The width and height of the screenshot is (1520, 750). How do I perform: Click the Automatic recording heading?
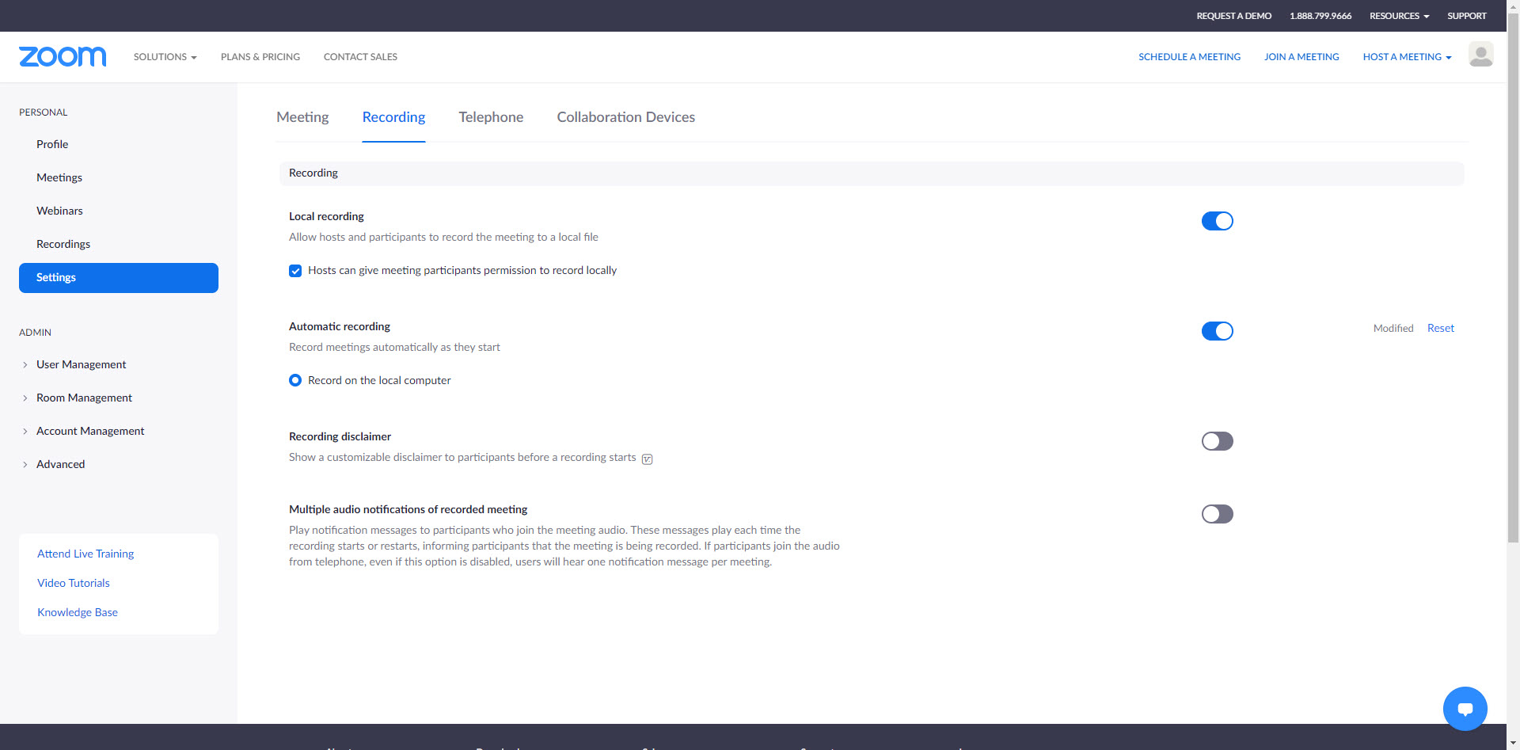[x=340, y=326]
